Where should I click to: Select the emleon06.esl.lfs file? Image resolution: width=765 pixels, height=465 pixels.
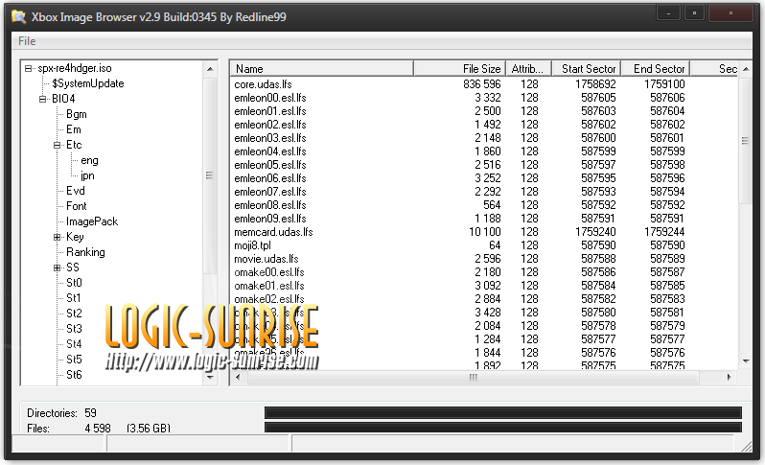[x=270, y=178]
